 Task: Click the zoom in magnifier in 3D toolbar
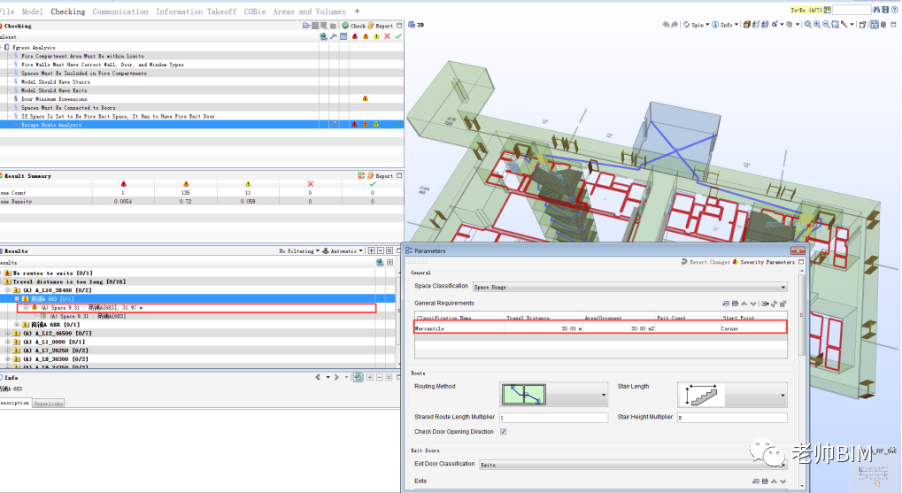pos(817,25)
